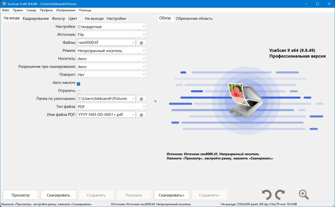Click the Авто наклон label

tap(64, 83)
